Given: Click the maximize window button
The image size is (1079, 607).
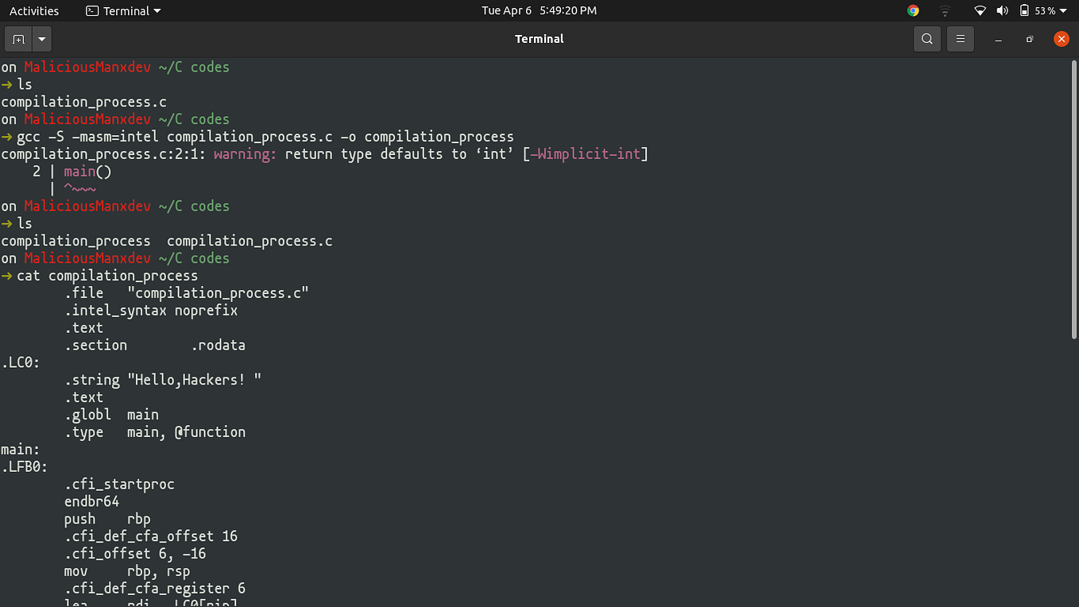Looking at the screenshot, I should (x=1029, y=38).
